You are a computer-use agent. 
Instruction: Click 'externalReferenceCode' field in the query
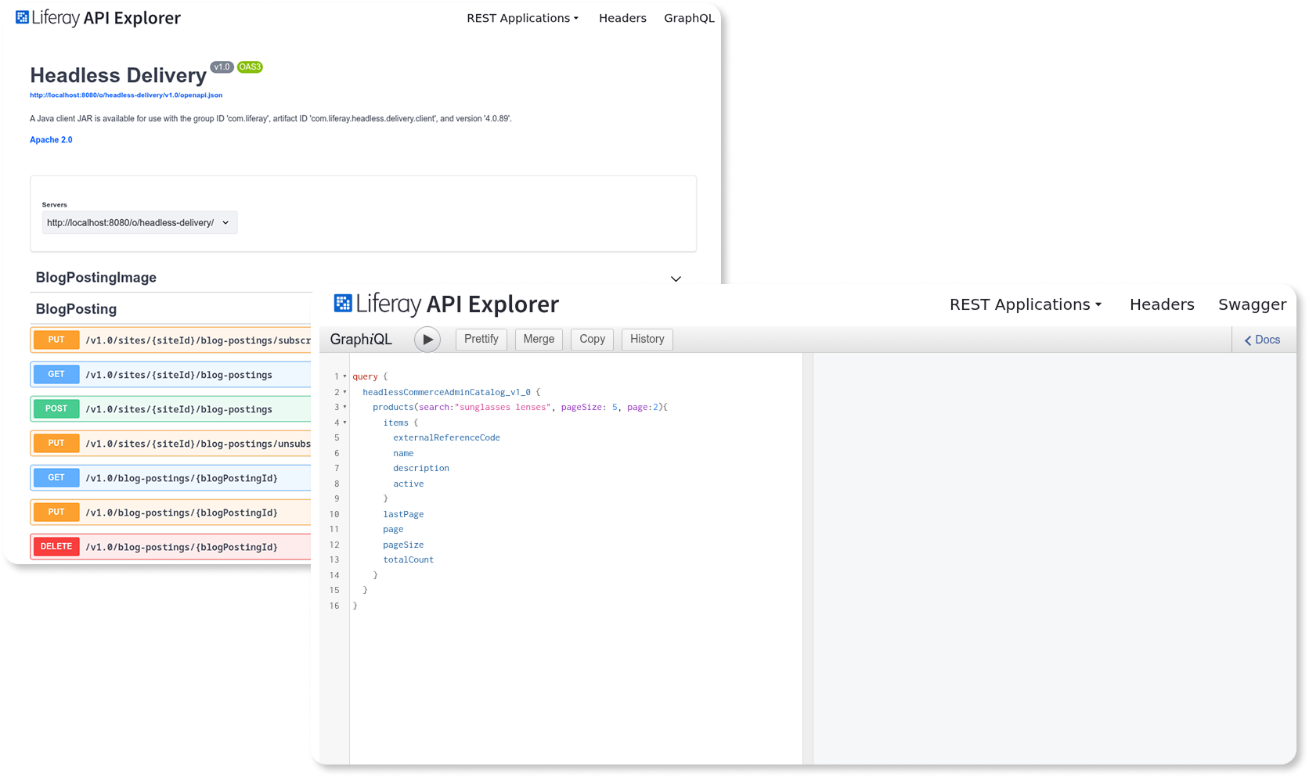click(x=446, y=438)
